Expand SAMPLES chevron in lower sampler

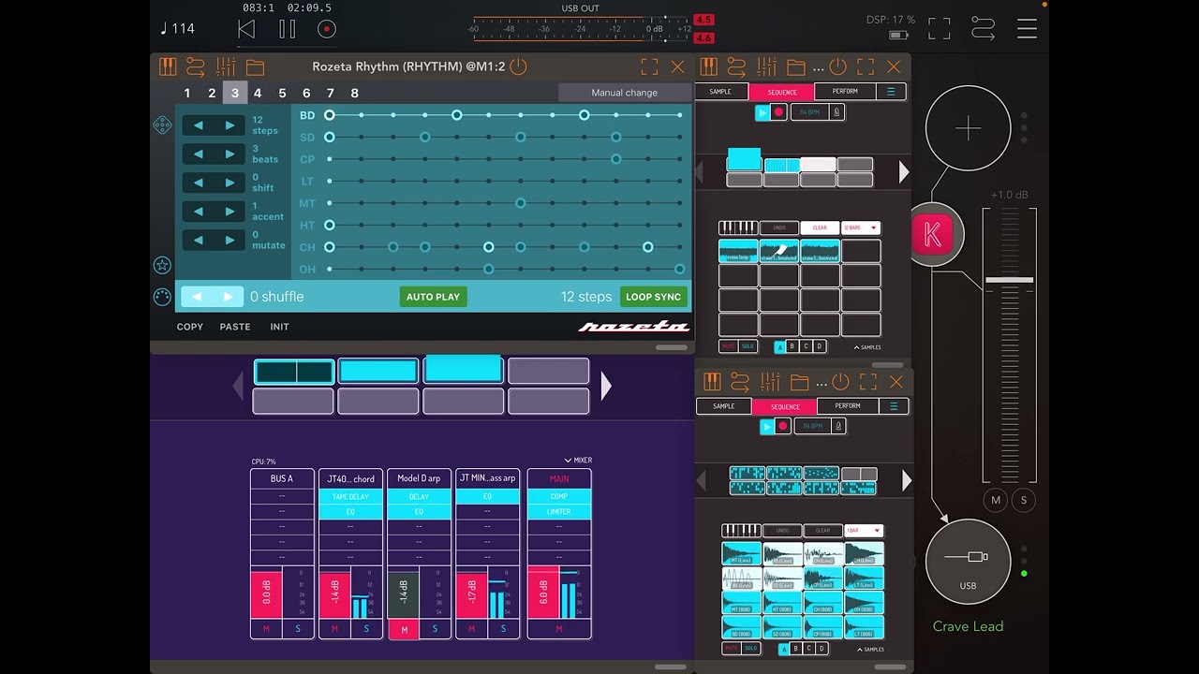pos(870,649)
